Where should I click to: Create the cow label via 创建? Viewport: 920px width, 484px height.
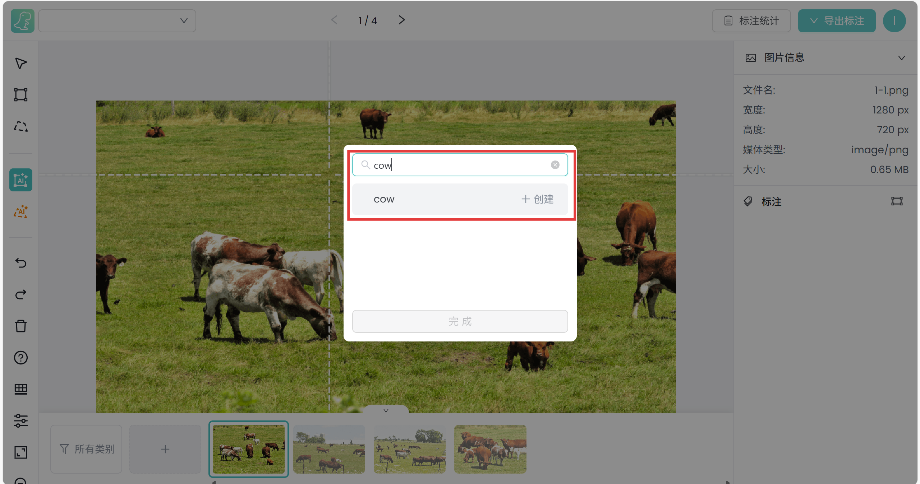[537, 199]
